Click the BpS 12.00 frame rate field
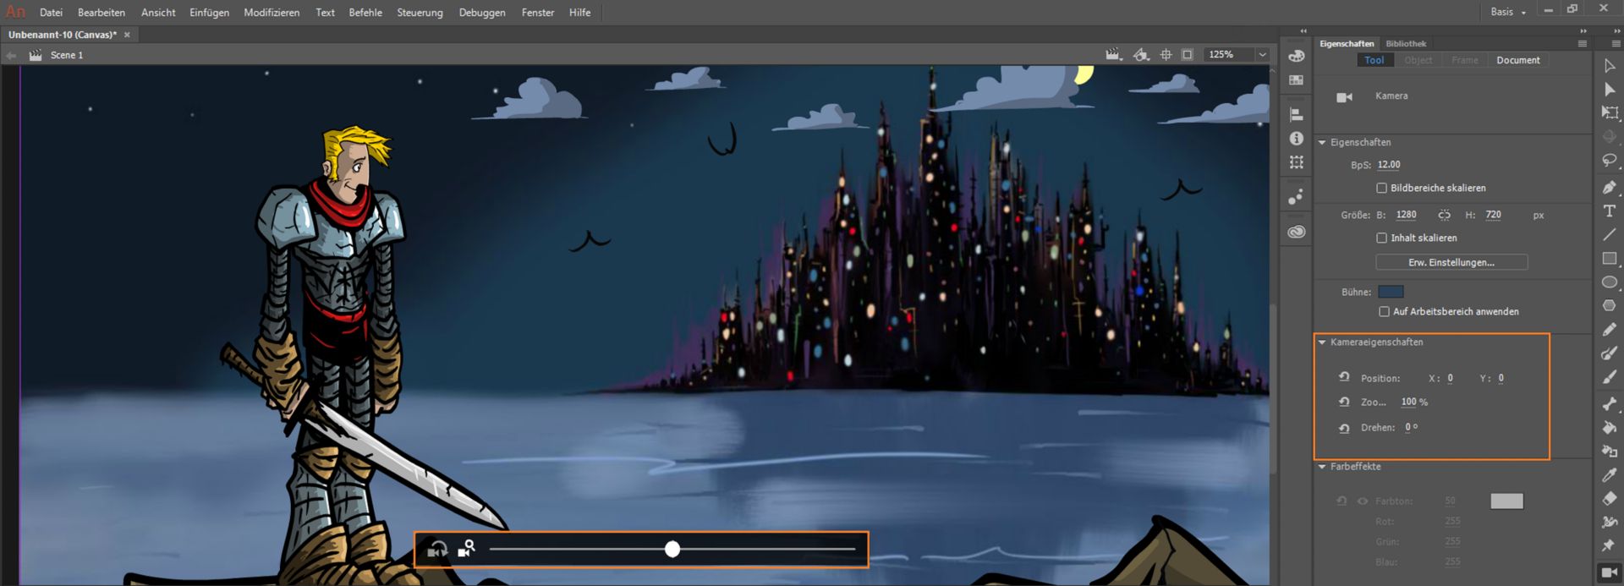1624x586 pixels. 1389,165
